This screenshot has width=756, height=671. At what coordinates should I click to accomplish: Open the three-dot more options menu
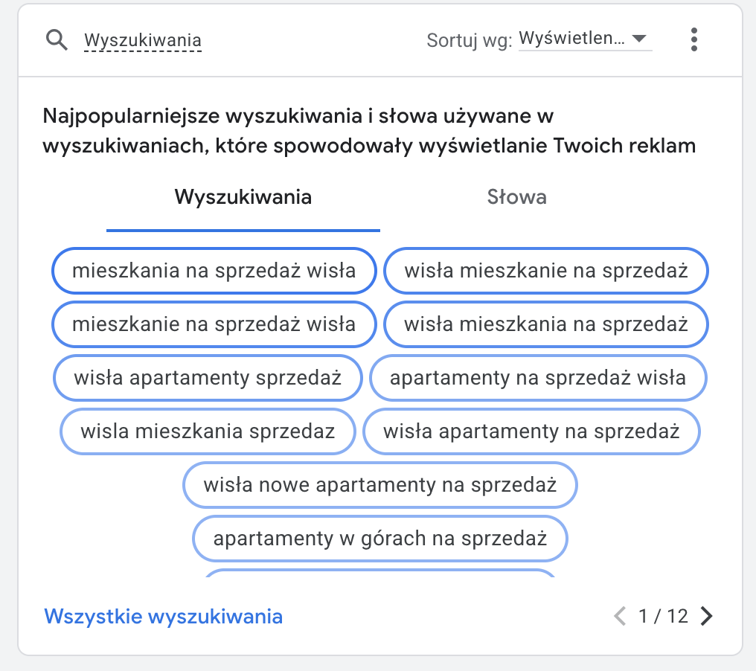(x=693, y=39)
